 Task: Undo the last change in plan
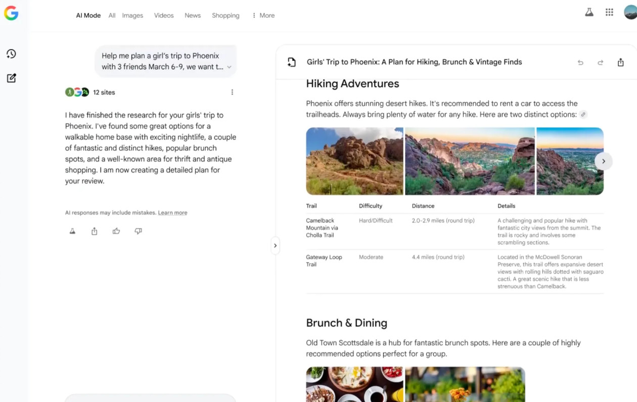pos(580,63)
